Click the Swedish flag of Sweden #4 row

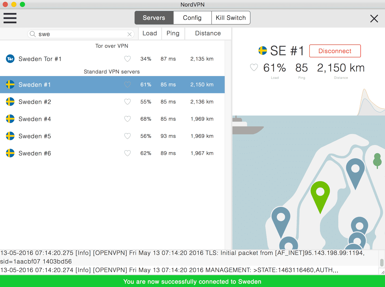coord(10,119)
